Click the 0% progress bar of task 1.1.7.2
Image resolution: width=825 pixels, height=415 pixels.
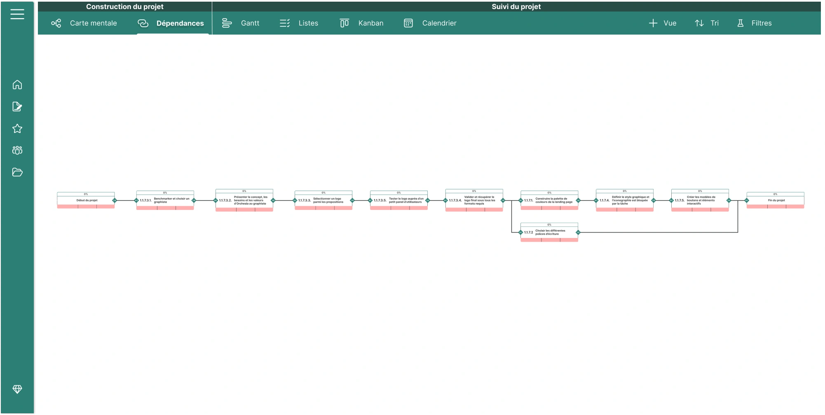(549, 224)
